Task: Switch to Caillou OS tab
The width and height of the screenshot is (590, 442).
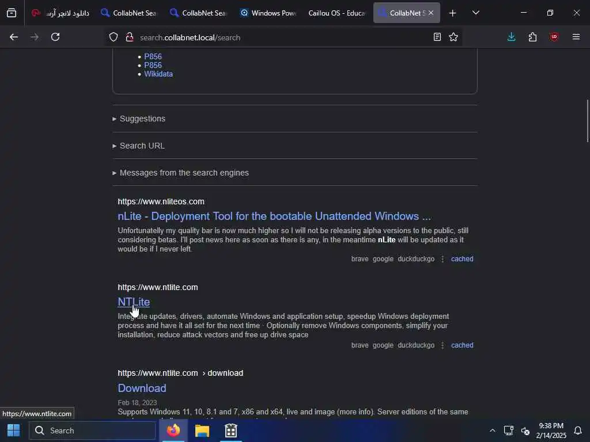Action: pyautogui.click(x=336, y=13)
